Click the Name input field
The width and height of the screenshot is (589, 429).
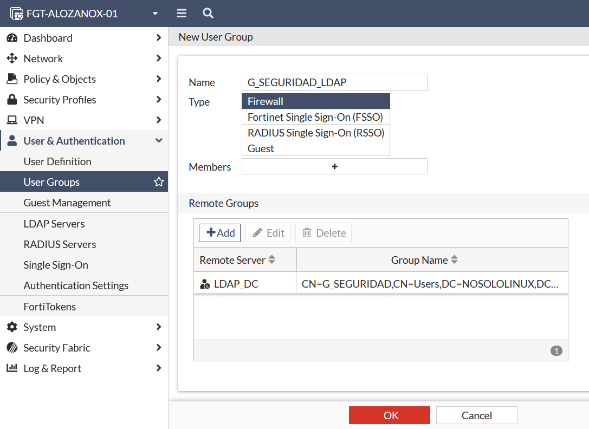coord(334,82)
